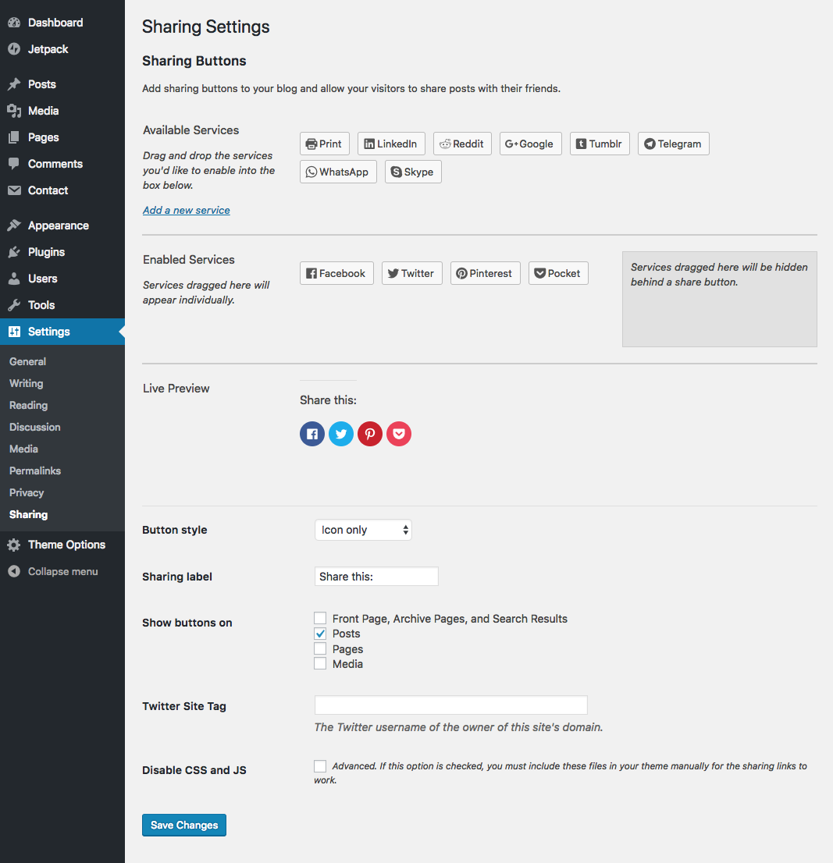The width and height of the screenshot is (833, 863).
Task: Select the Skype service button
Action: click(x=413, y=172)
